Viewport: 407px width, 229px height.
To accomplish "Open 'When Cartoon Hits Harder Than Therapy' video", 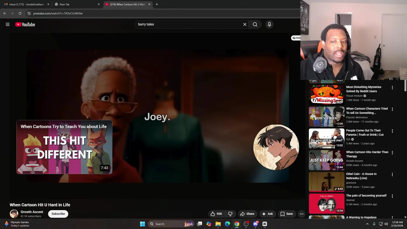I will tap(367, 154).
